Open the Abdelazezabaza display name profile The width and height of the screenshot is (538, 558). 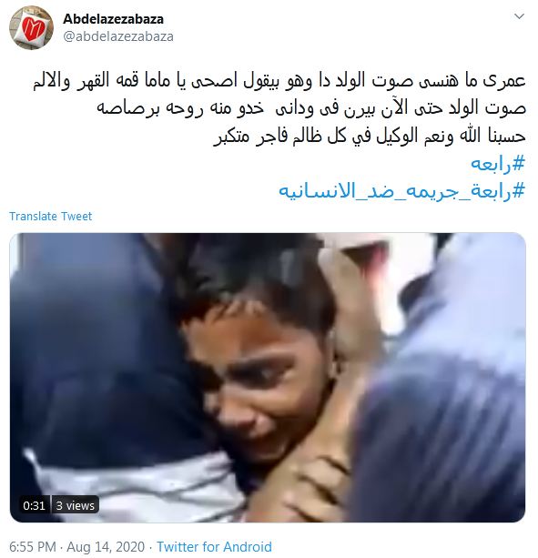pyautogui.click(x=113, y=19)
